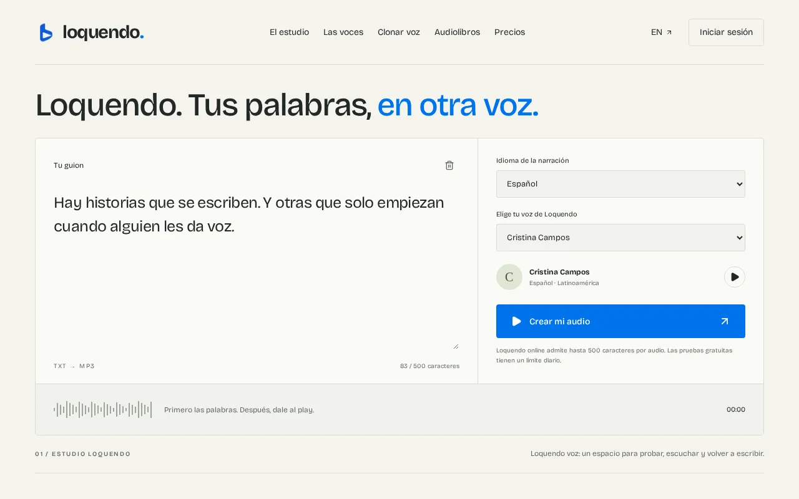This screenshot has height=499, width=799.
Task: Click 'Español · Latinoamérica' subtitle
Action: (564, 283)
